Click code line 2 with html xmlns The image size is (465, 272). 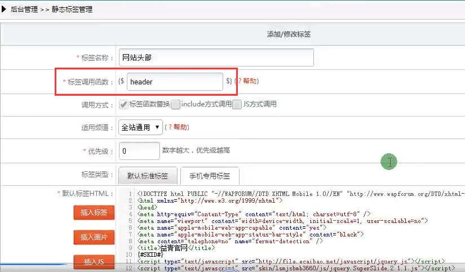pos(210,200)
